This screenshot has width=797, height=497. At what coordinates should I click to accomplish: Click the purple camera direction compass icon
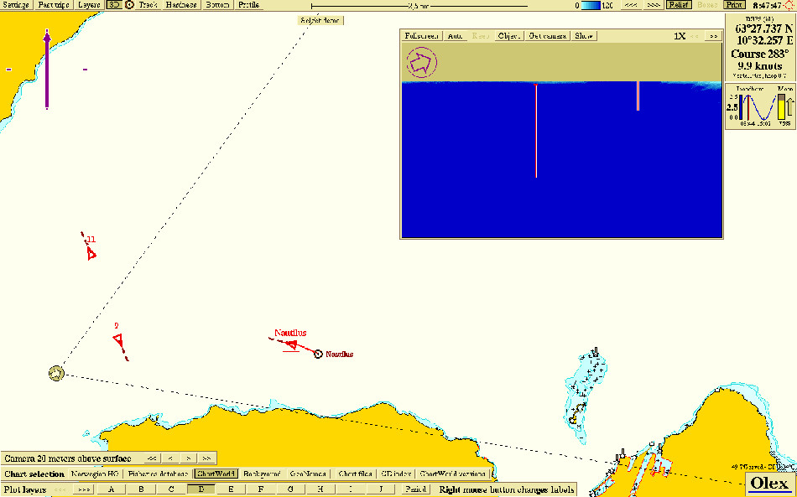[421, 63]
